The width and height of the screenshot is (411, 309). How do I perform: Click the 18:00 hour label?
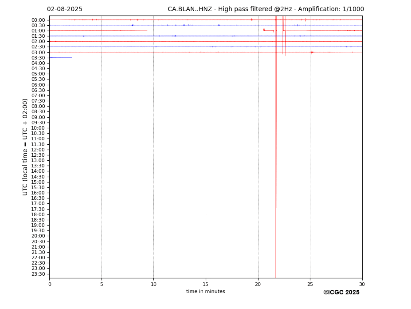[x=38, y=214]
